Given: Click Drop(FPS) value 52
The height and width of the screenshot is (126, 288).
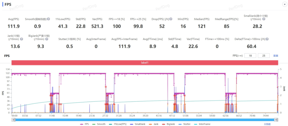Looking at the screenshot, I should [x=162, y=26].
